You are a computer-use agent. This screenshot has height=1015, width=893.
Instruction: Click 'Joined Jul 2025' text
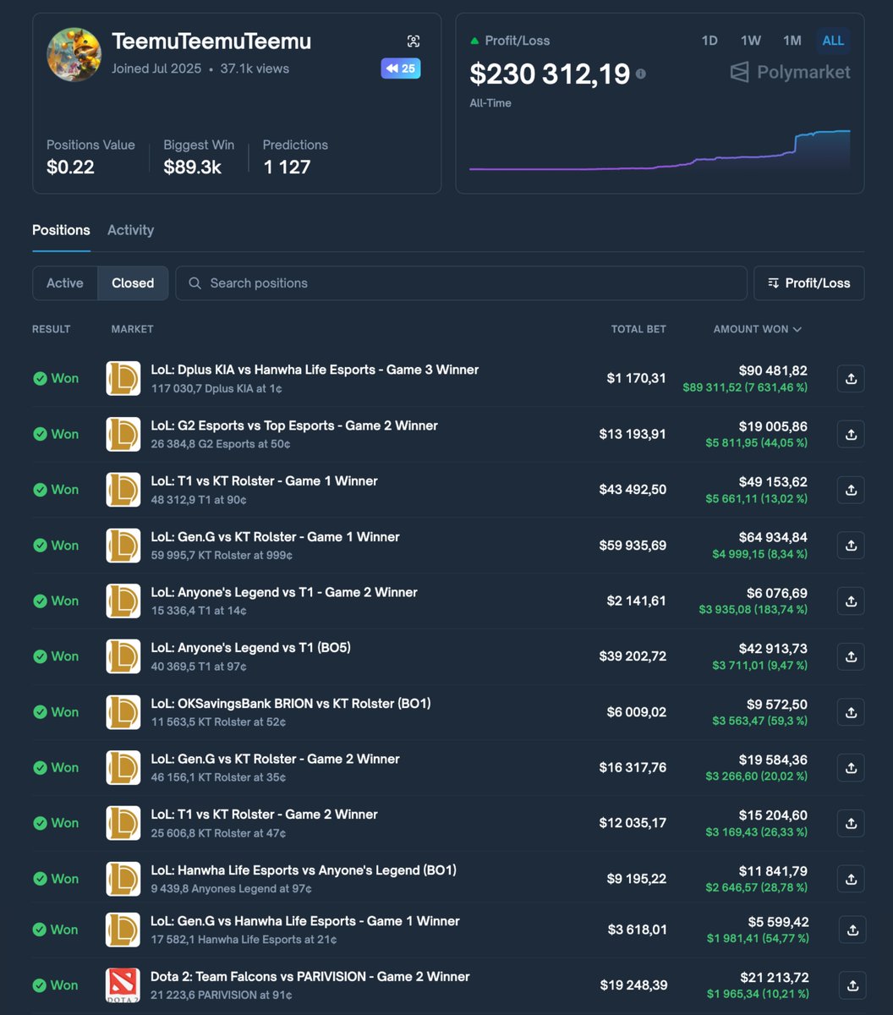[156, 69]
